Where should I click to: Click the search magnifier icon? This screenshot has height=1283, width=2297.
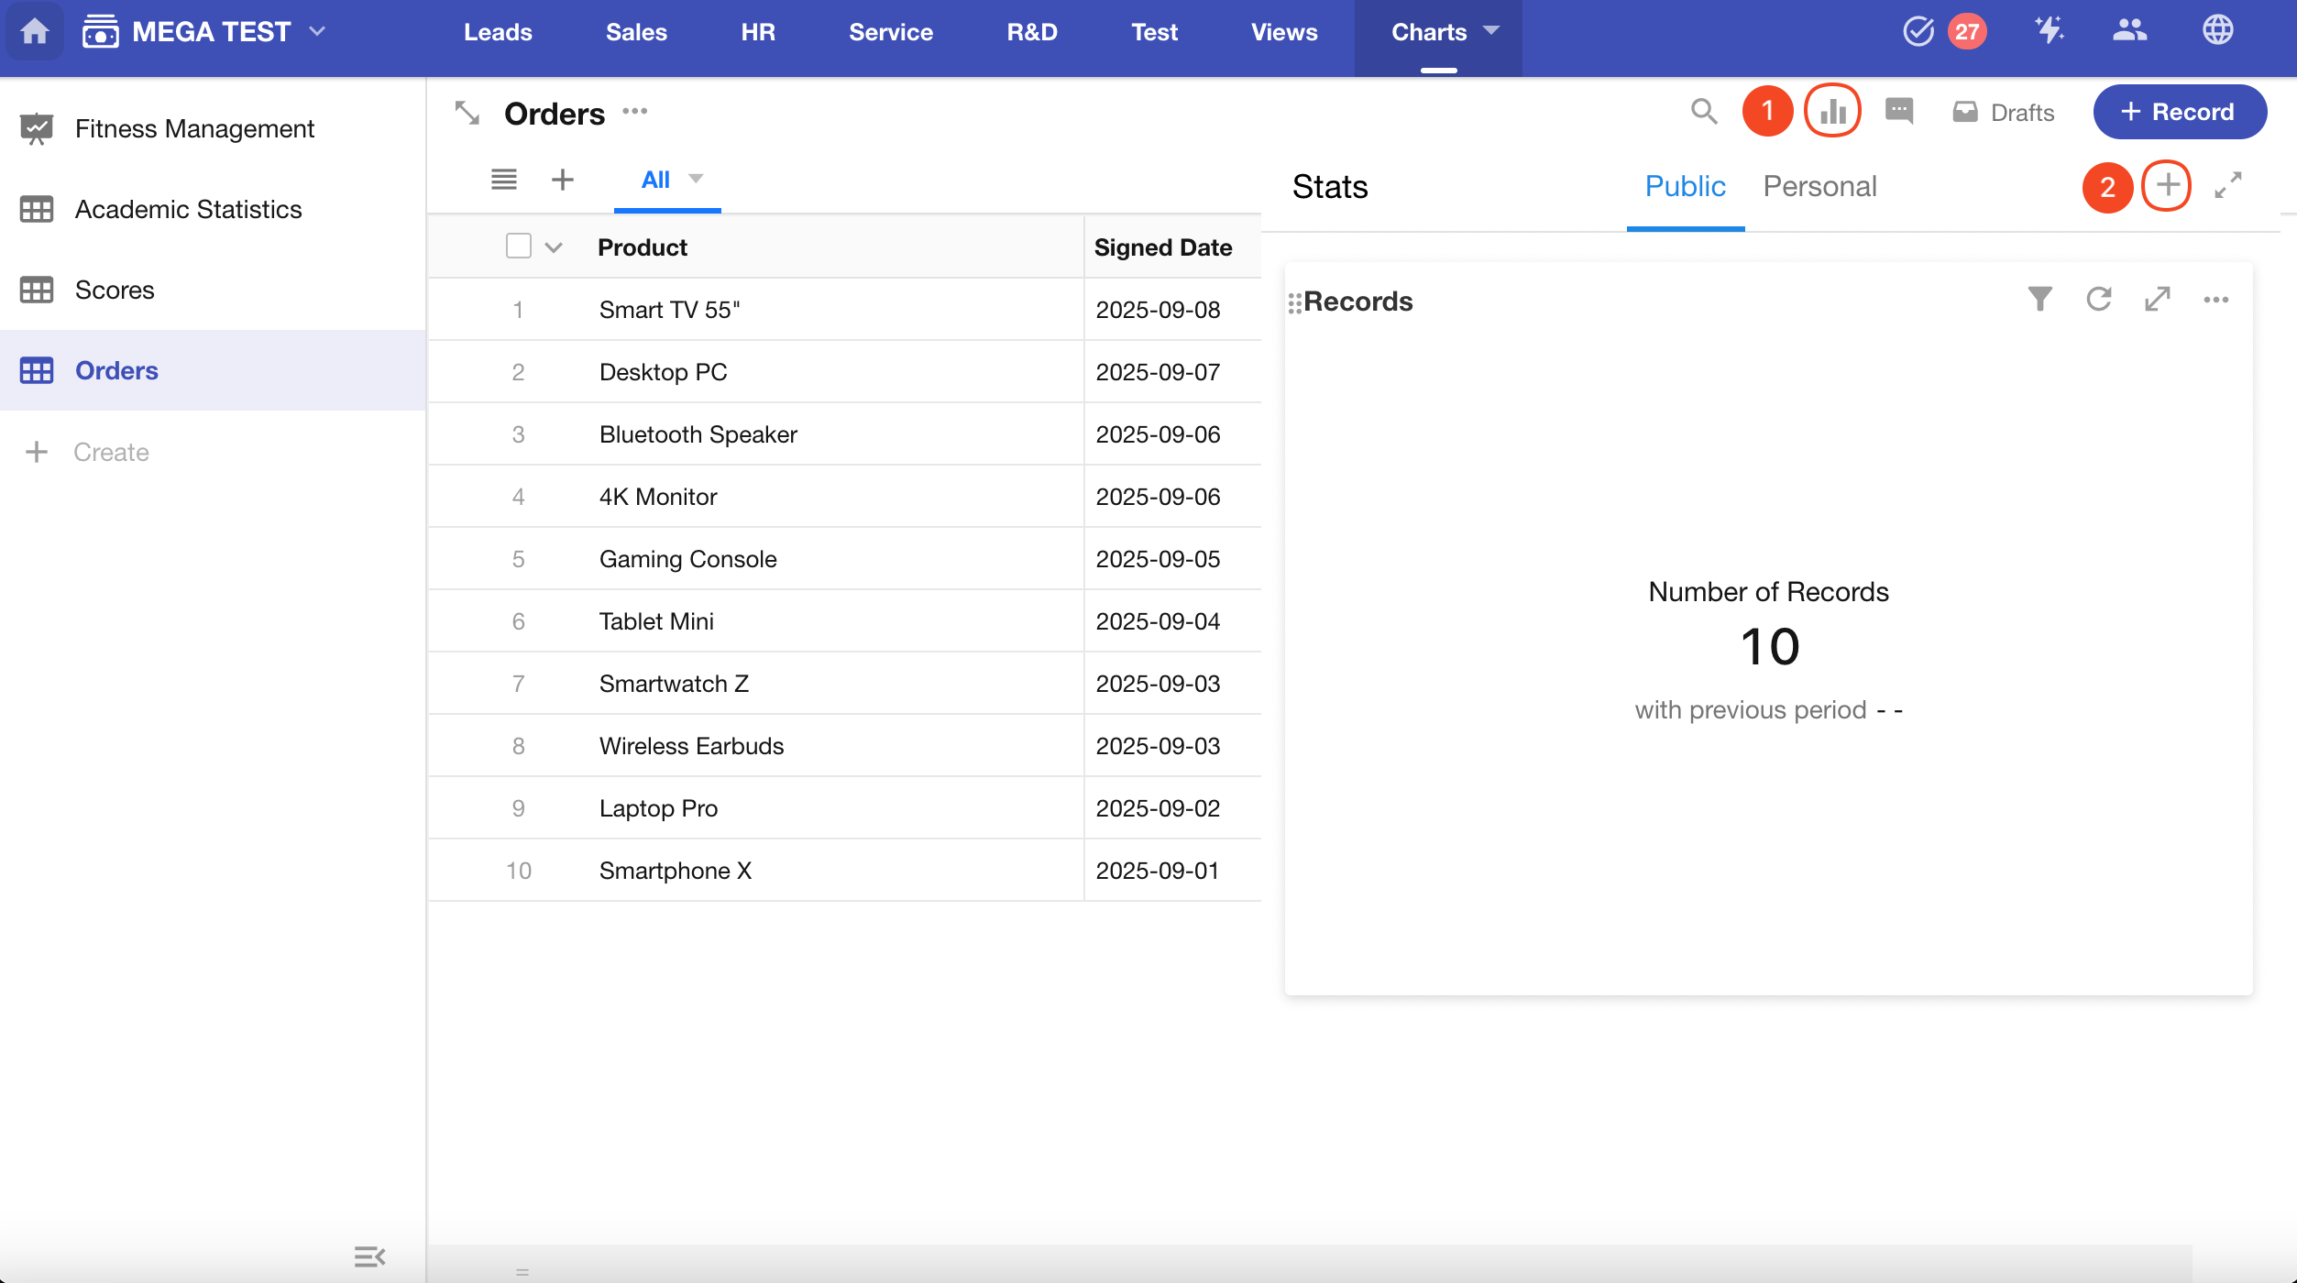click(1703, 112)
